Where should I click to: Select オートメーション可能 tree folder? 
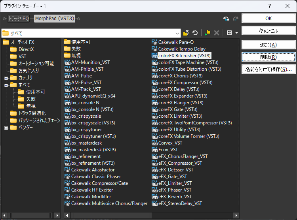click(x=32, y=64)
